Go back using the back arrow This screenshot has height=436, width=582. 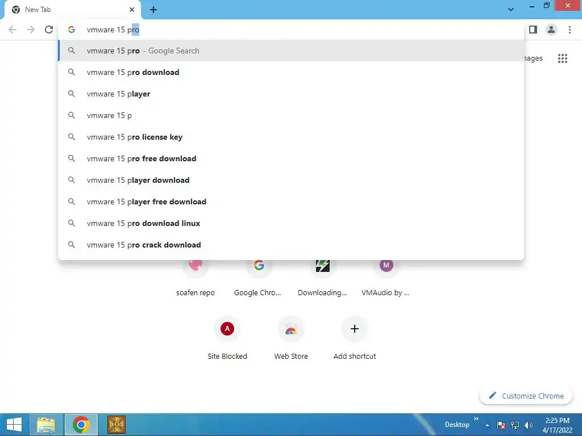coord(13,30)
